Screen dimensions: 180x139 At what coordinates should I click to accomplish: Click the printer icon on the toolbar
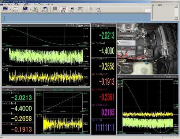[x=98, y=9]
